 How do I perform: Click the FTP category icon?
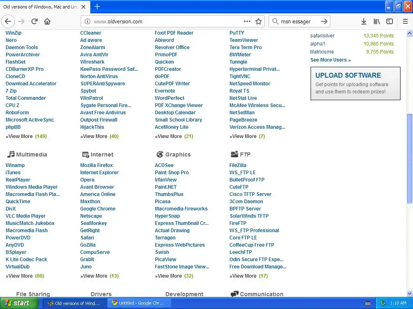tap(234, 154)
